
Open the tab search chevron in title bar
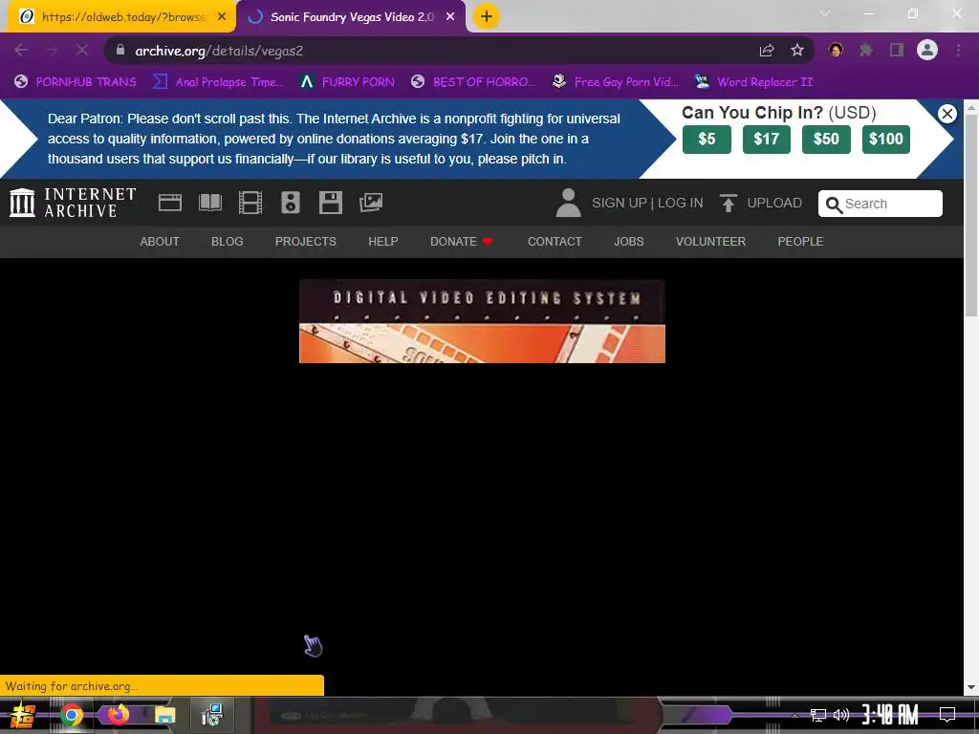825,13
